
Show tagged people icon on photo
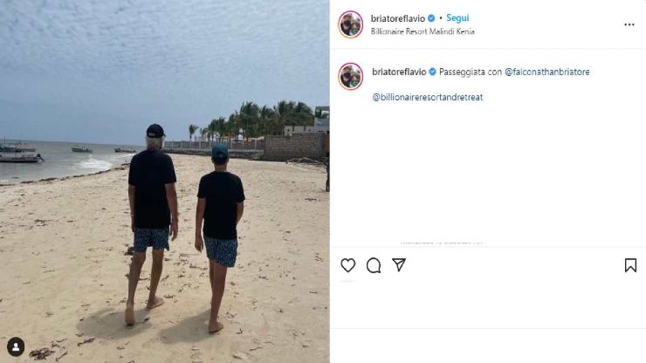point(16,347)
